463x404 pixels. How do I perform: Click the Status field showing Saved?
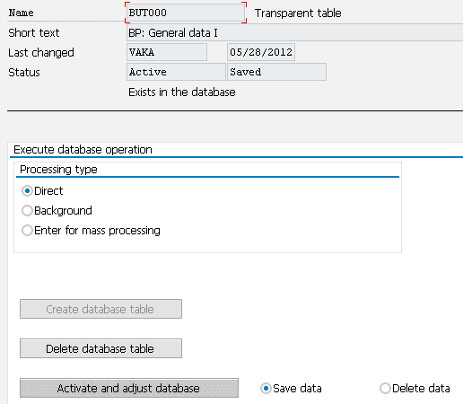276,72
